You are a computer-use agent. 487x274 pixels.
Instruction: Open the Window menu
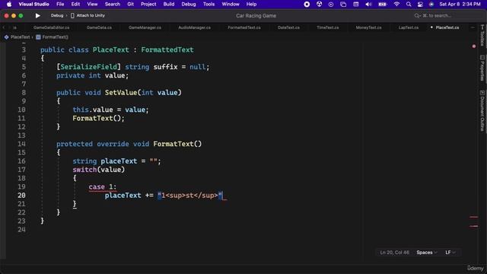tap(231, 5)
